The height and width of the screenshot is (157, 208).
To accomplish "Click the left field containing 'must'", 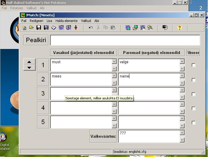I will tap(81, 65).
